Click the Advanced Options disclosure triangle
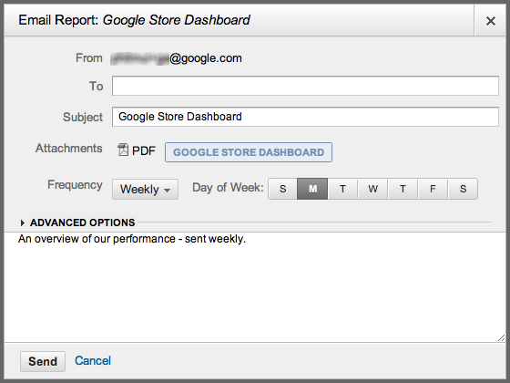This screenshot has width=510, height=383. click(22, 223)
